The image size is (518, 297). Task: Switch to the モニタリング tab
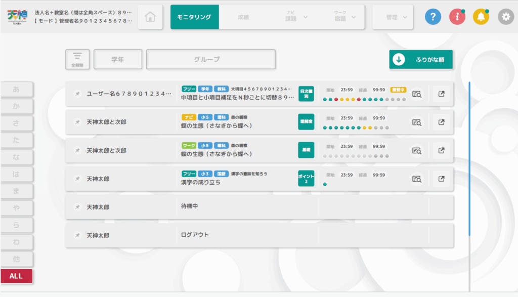[x=194, y=17]
